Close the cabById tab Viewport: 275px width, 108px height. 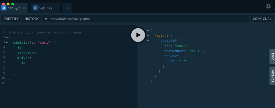pyautogui.click(x=24, y=8)
